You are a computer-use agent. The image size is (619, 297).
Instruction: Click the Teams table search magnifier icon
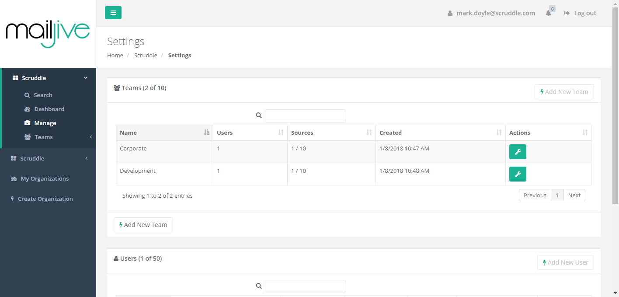tap(259, 115)
